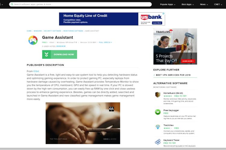Image resolution: width=226 pixels, height=150 pixels.
Task: Click the AdChoices icon on US Bank ad
Action: click(x=164, y=13)
